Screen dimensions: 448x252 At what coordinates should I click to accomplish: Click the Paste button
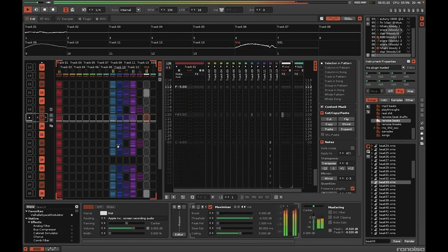(x=329, y=129)
